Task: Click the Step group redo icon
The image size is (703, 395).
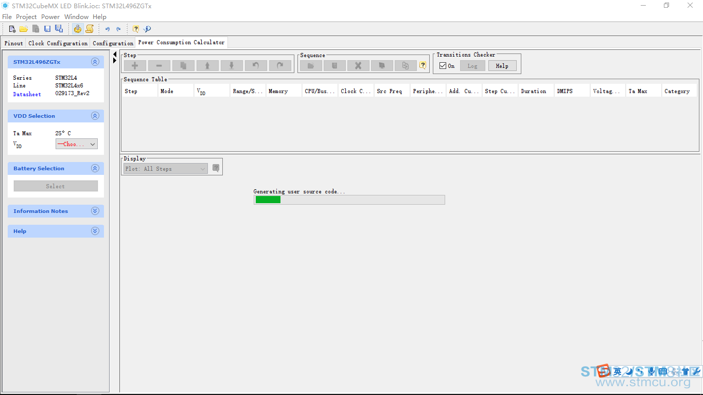Action: [280, 66]
